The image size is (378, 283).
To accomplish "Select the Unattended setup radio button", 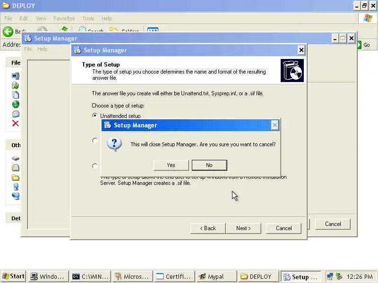I will point(95,116).
